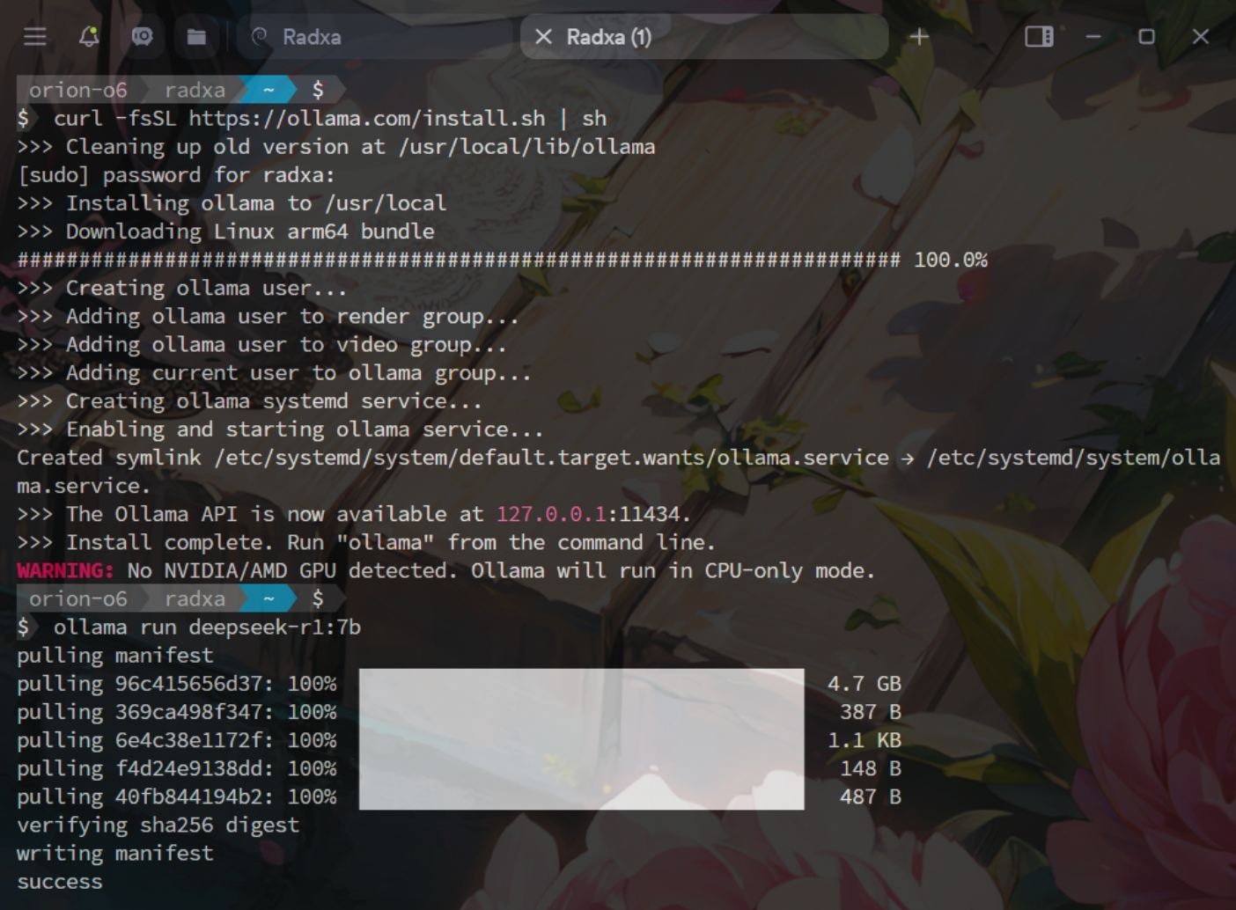Click the '387 B' size value
1236x910 pixels.
[871, 712]
